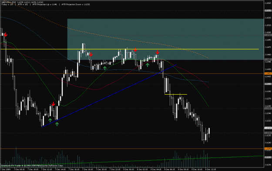
Task: Click the 'ATR Projection Down' readout
Action: tap(76, 4)
